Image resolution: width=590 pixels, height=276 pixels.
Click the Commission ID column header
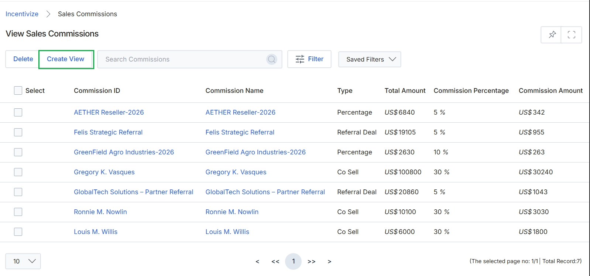tap(97, 91)
